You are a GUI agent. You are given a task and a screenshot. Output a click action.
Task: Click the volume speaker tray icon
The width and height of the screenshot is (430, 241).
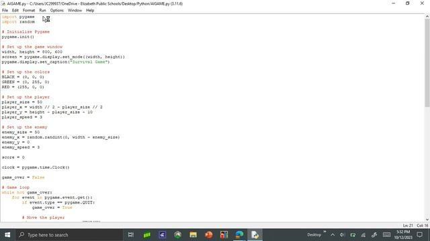click(x=342, y=235)
